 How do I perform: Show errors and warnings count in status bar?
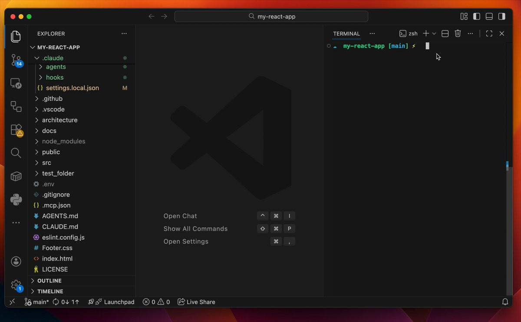pos(156,302)
